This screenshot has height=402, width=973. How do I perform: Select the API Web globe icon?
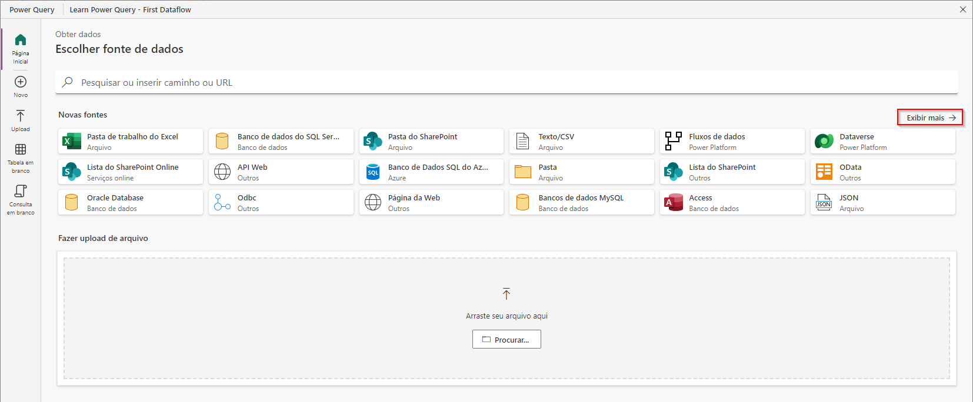click(x=222, y=172)
